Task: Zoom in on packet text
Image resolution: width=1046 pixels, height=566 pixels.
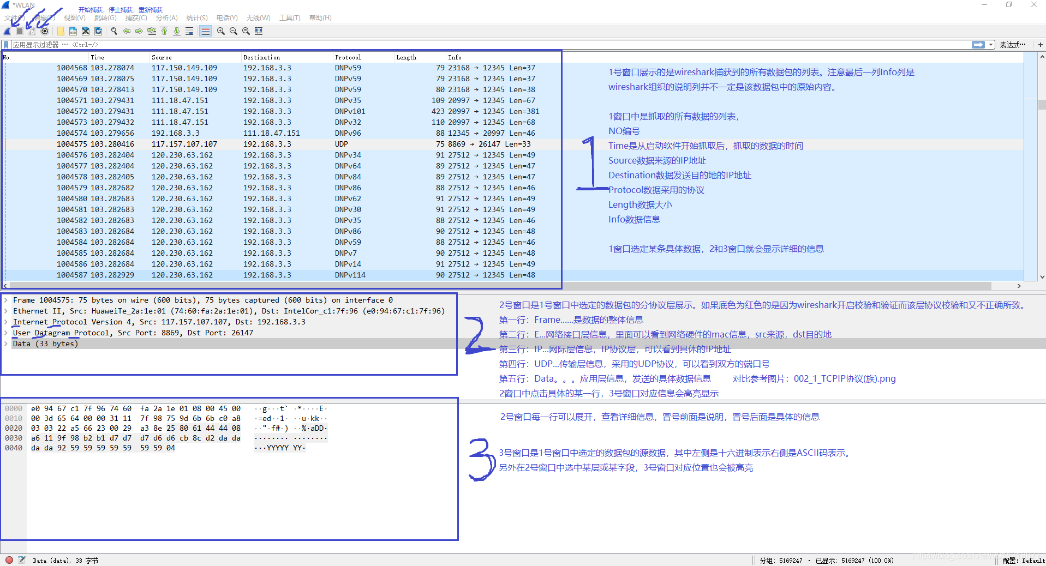Action: pyautogui.click(x=221, y=31)
